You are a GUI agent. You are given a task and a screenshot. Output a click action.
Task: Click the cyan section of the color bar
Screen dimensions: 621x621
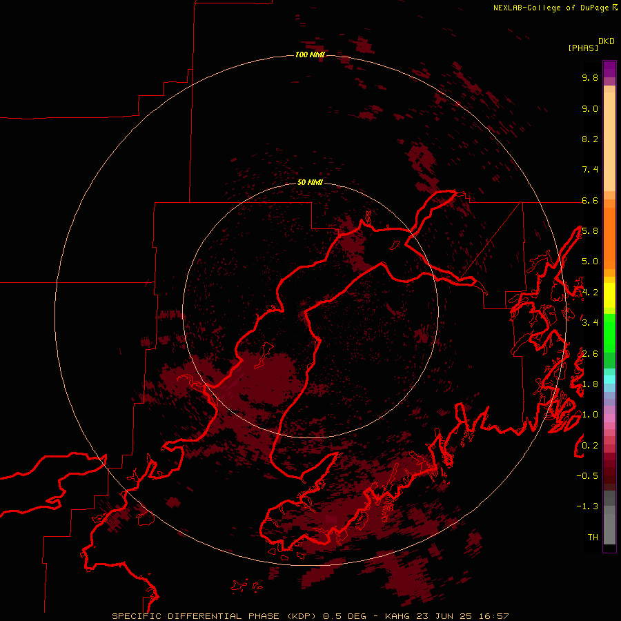pos(609,379)
